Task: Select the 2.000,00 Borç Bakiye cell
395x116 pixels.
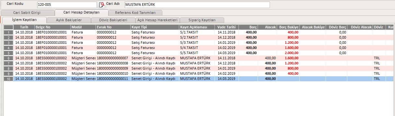Action: click(x=288, y=53)
